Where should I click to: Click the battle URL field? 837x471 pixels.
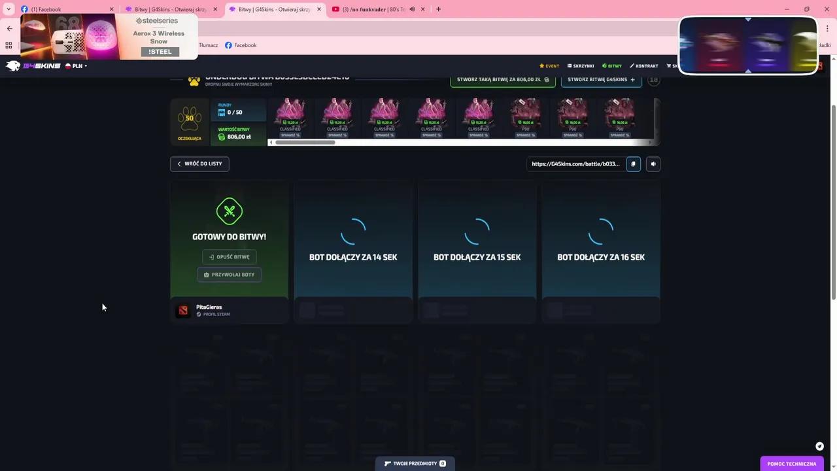click(575, 164)
